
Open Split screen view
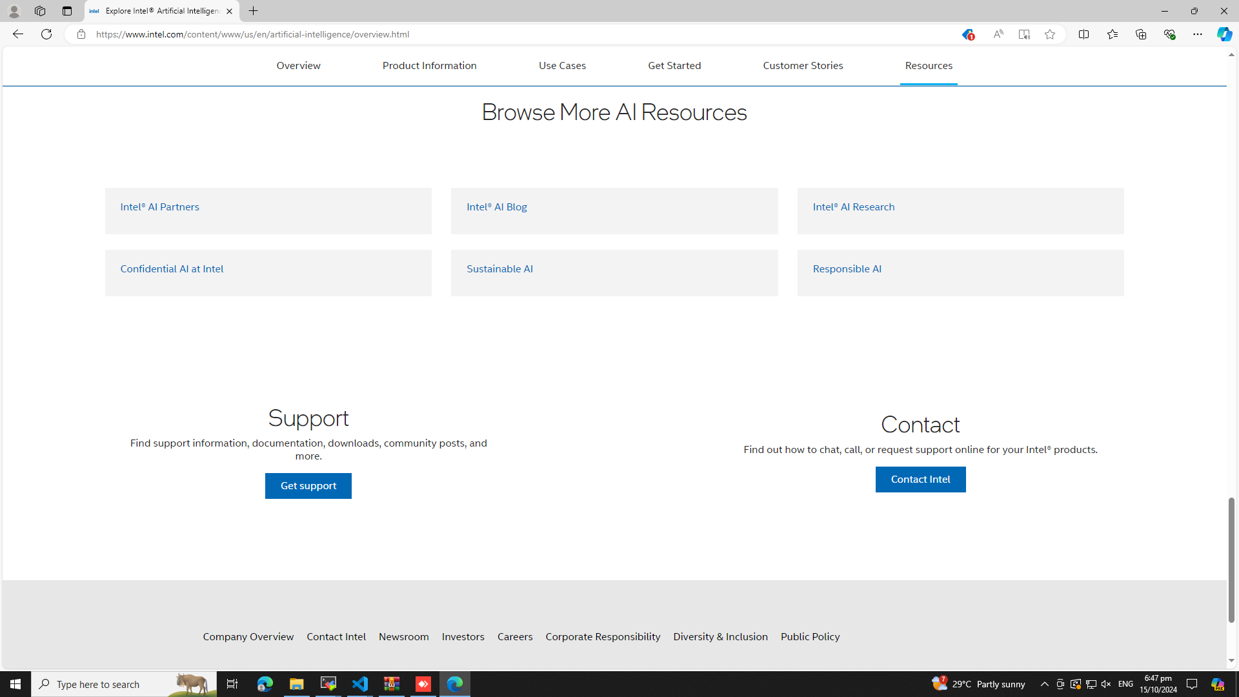(1083, 34)
